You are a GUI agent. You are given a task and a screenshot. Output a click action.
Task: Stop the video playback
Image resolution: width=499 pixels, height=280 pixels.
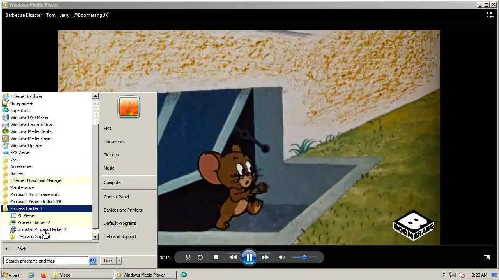[x=216, y=257]
